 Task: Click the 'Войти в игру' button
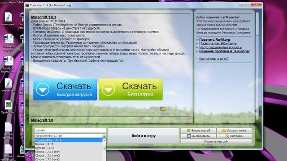click(143, 136)
